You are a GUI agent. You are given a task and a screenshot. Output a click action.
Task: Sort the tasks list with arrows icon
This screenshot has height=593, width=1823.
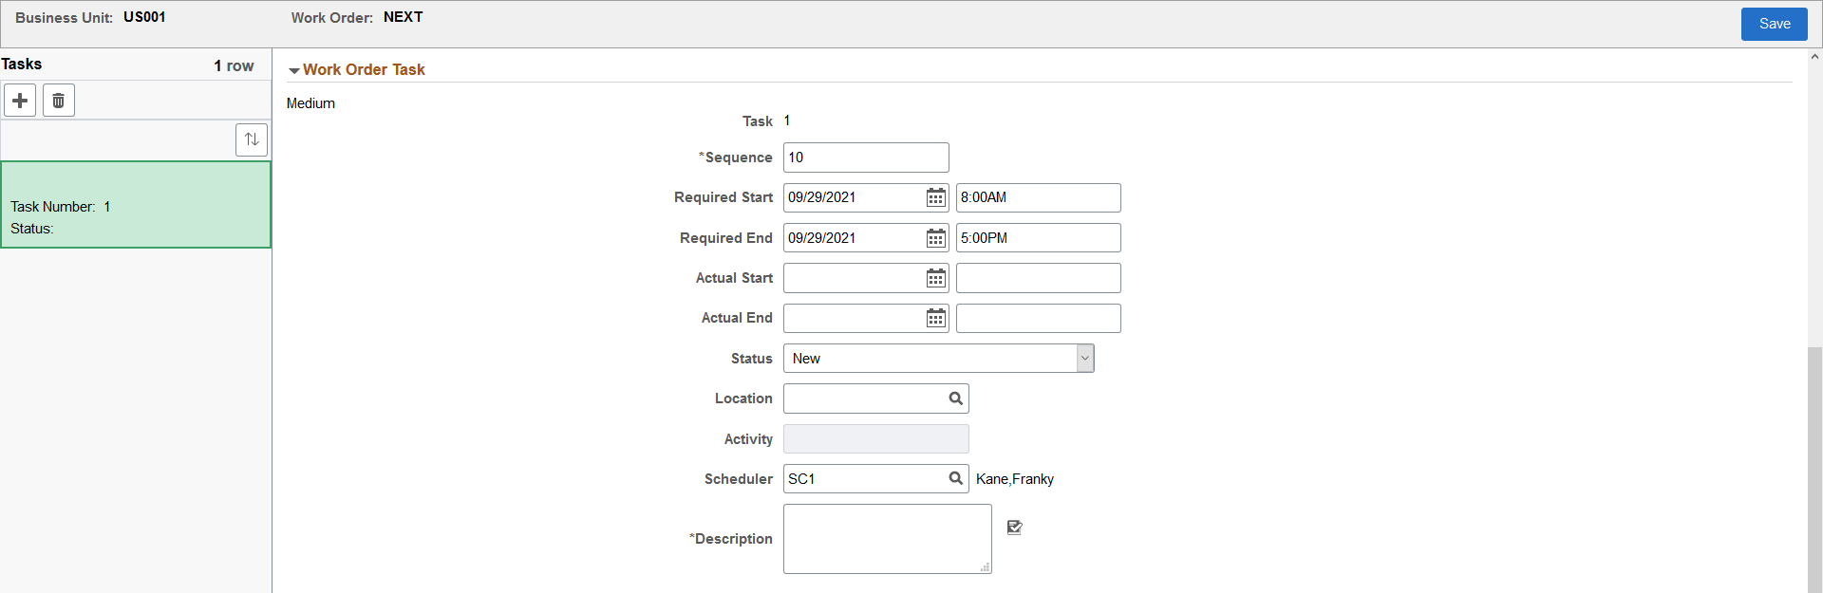click(252, 139)
